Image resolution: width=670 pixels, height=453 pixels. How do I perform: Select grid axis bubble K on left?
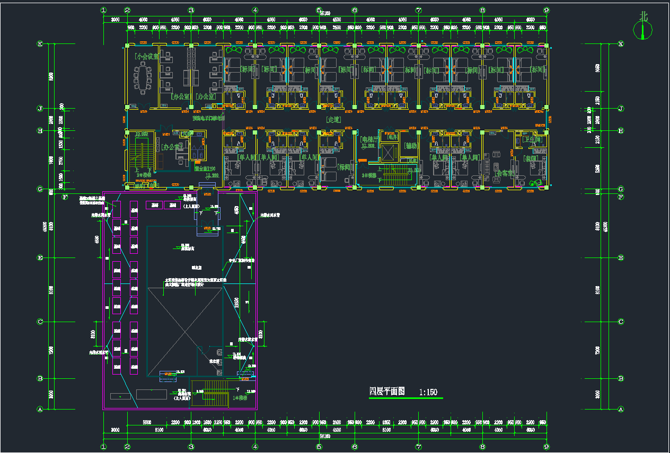point(40,44)
